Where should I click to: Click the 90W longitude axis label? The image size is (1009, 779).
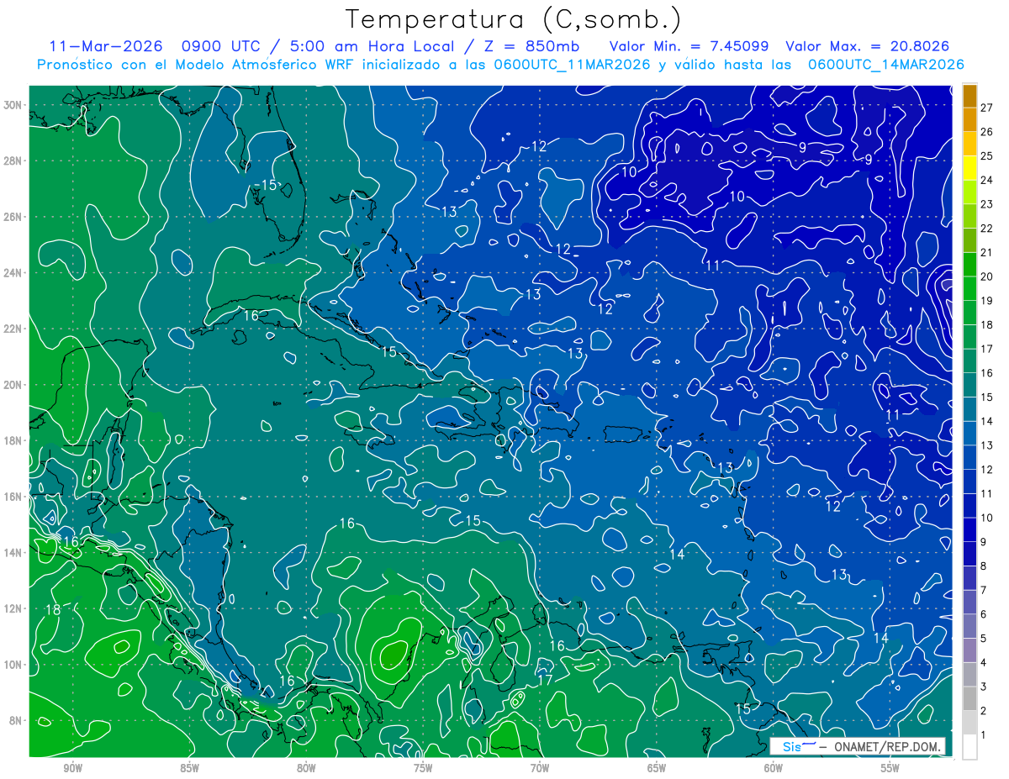coord(72,768)
